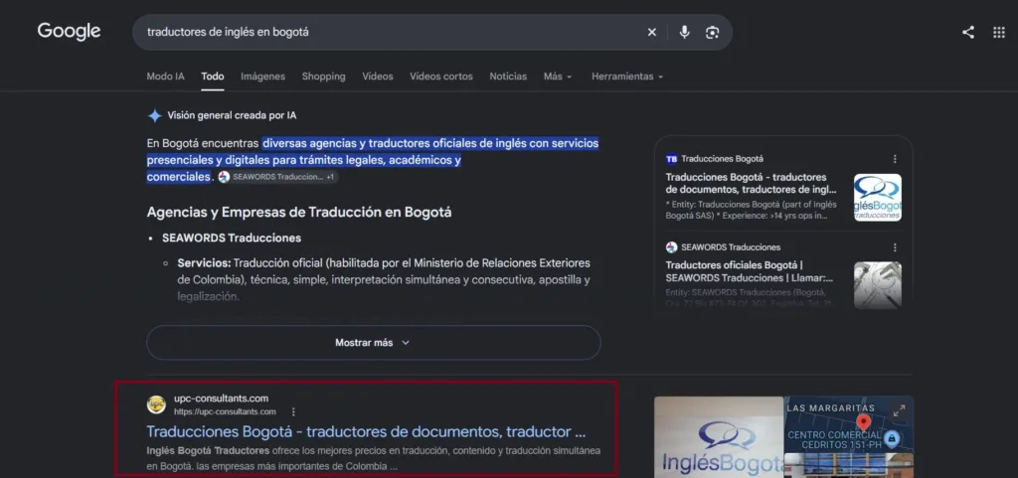Click the Agencias y Empresas de Traducción heading
This screenshot has width=1018, height=478.
point(298,212)
